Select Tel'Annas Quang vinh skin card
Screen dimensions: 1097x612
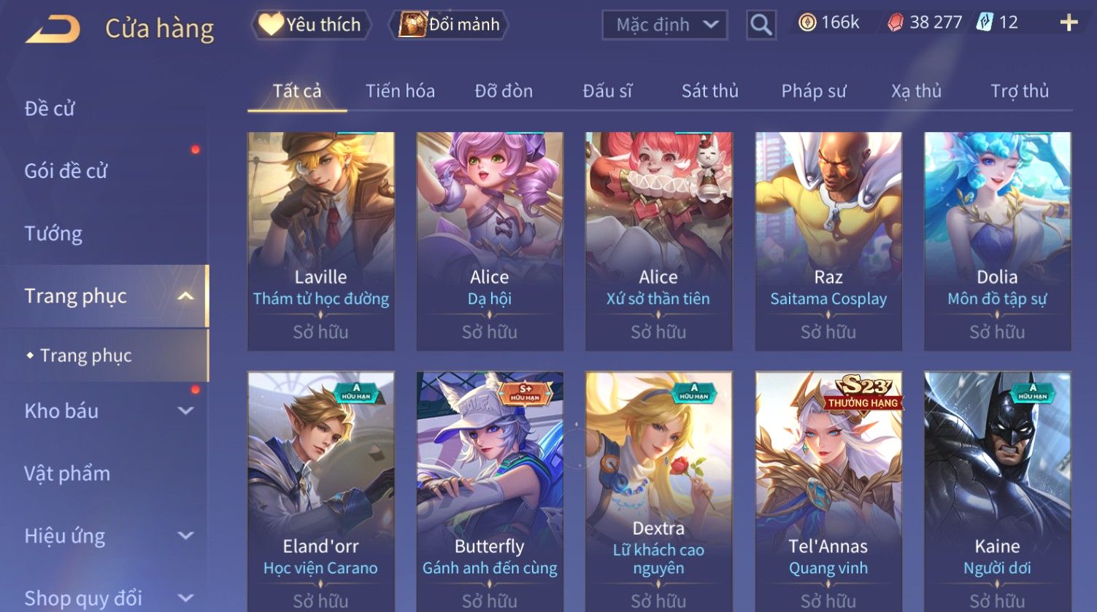click(828, 492)
